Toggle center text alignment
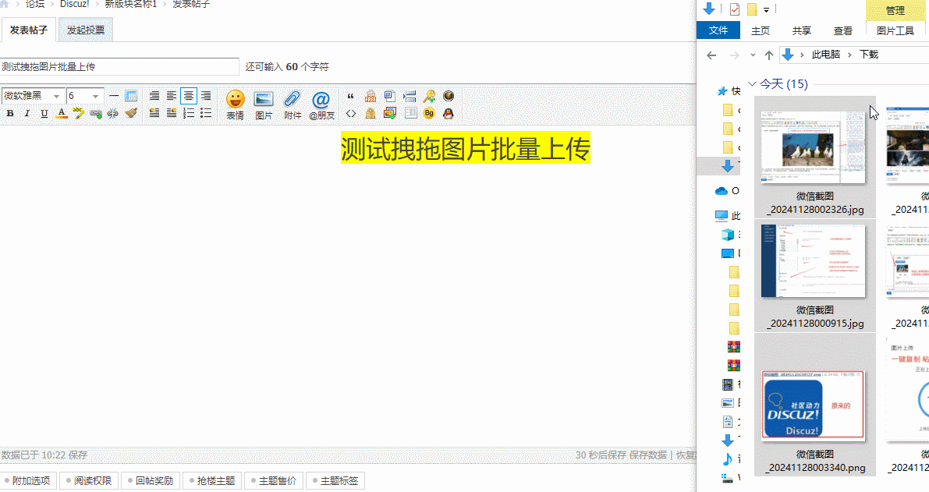The height and width of the screenshot is (492, 929). point(188,96)
